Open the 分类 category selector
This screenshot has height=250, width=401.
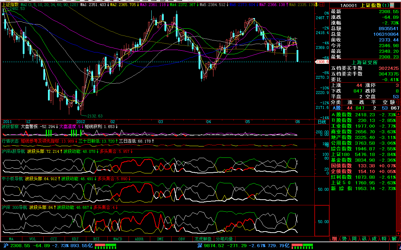click(336, 102)
